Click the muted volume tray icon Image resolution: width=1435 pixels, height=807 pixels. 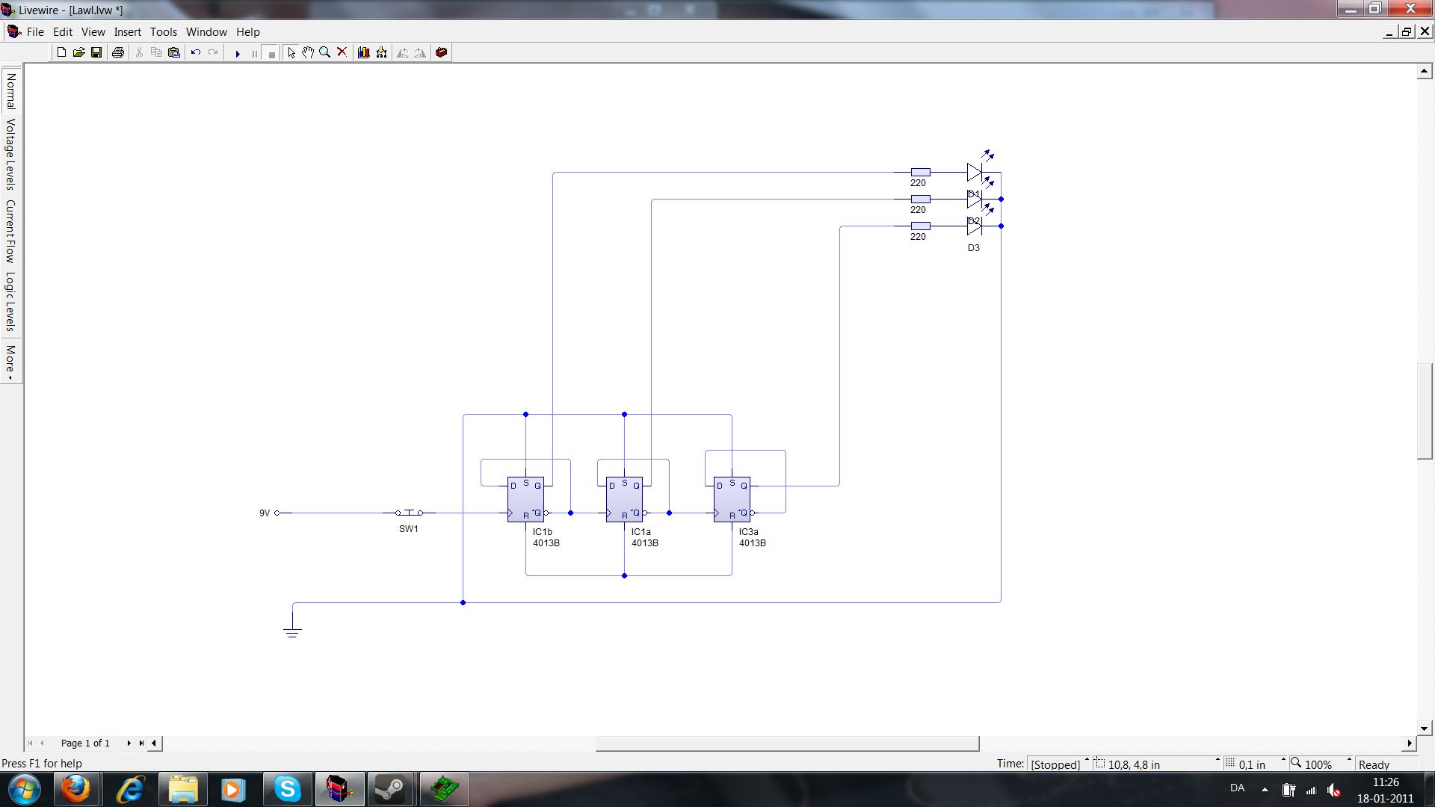tap(1334, 789)
